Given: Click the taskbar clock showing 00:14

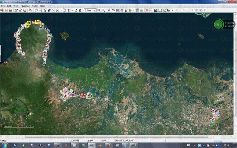Looking at the screenshot, I should click(x=226, y=145).
